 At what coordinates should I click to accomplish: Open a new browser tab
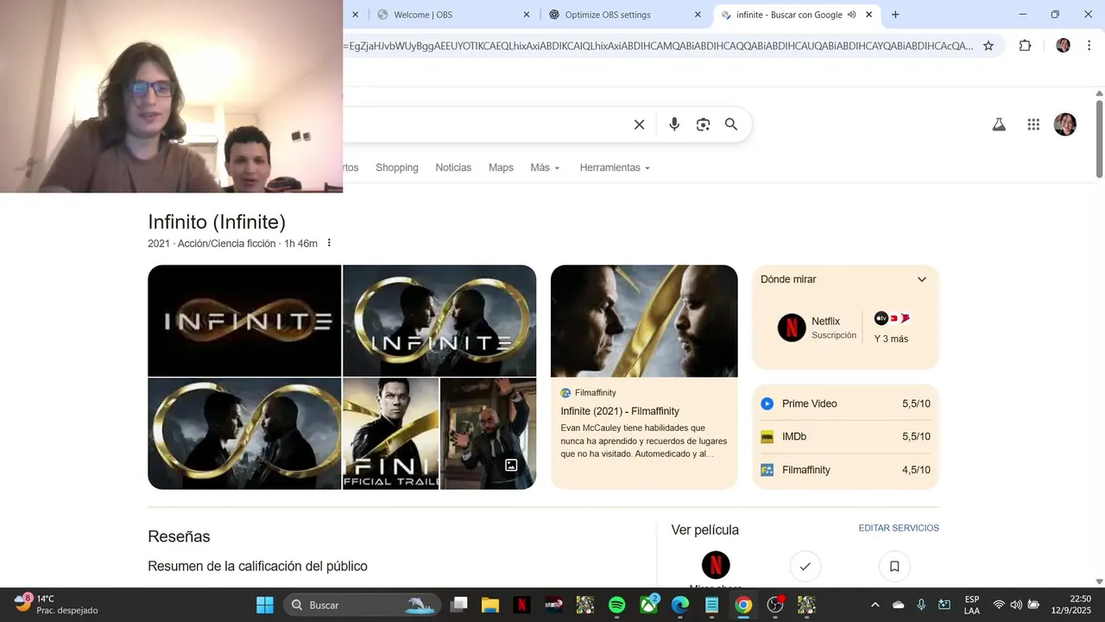pos(895,15)
